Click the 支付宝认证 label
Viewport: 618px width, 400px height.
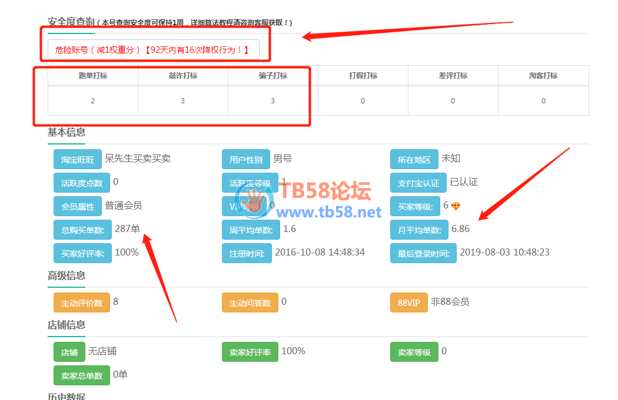(x=418, y=183)
